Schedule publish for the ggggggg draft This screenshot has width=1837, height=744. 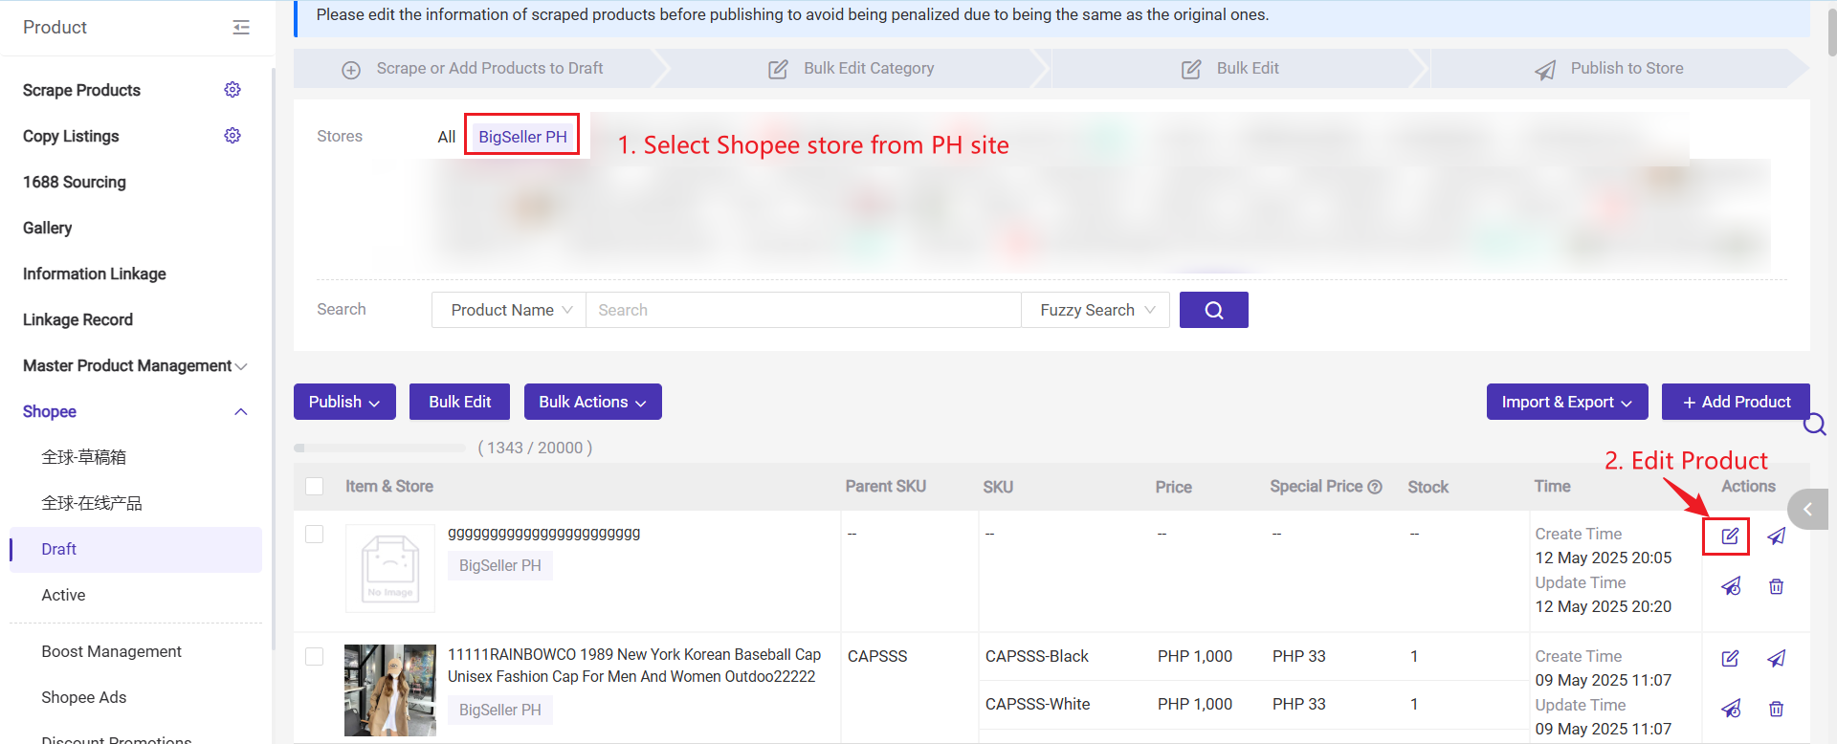[x=1731, y=586]
